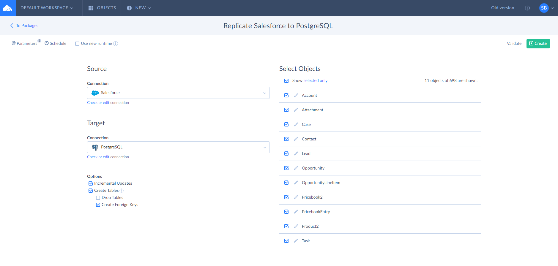
Task: Uncheck the Attachment object checkbox
Action: pos(286,110)
